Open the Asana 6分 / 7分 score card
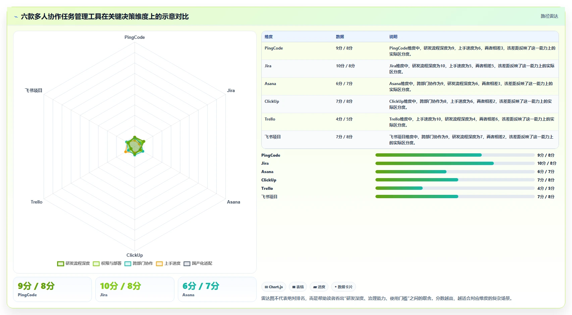This screenshot has height=315, width=572. (217, 289)
